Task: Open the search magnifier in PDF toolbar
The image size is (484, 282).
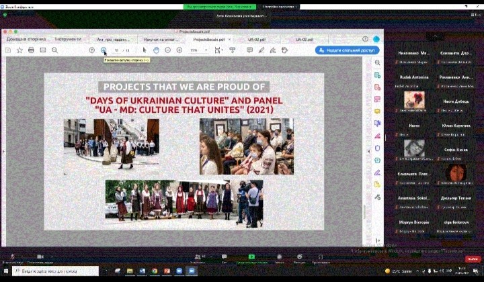Action: [x=54, y=50]
